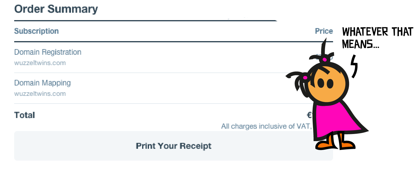Click the black lightning squiggle beside the head
The image size is (417, 176).
coord(354,66)
